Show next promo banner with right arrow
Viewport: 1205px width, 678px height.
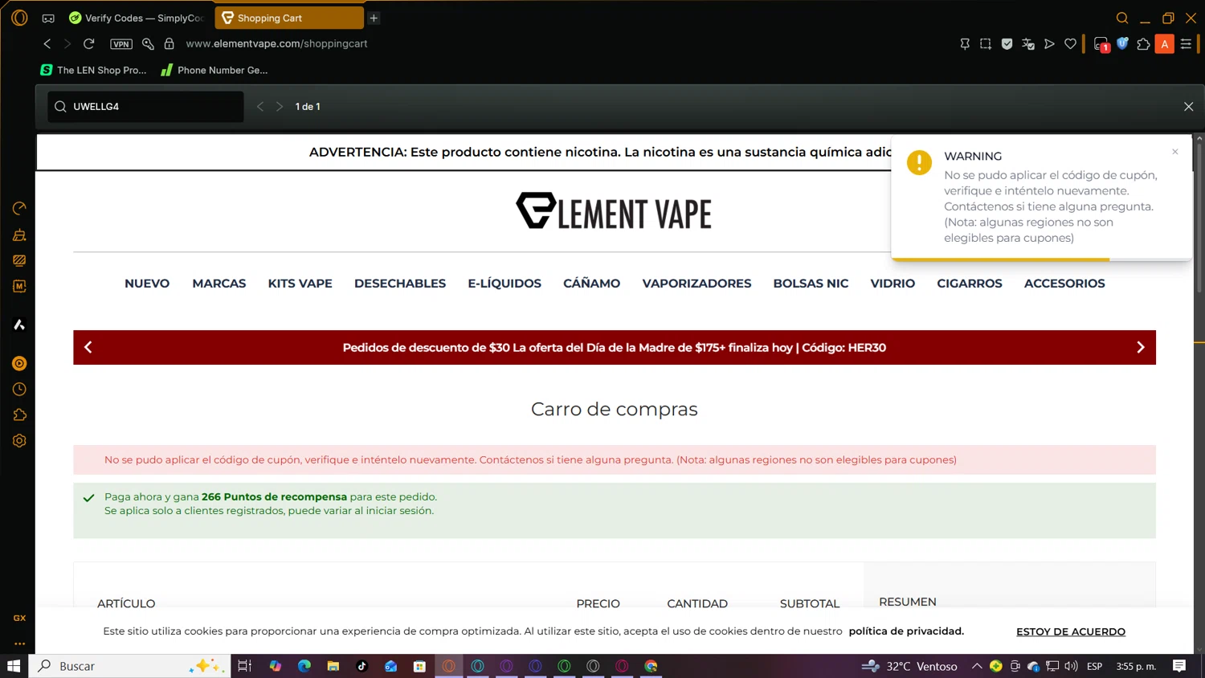pos(1141,347)
